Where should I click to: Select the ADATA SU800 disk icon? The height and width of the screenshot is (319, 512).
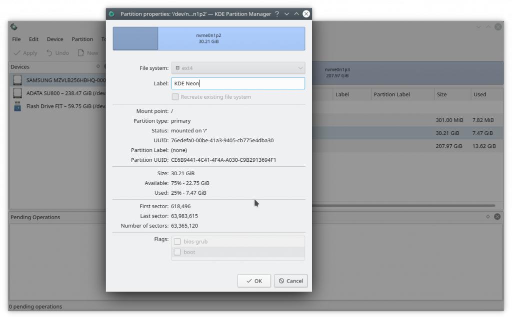[18, 93]
